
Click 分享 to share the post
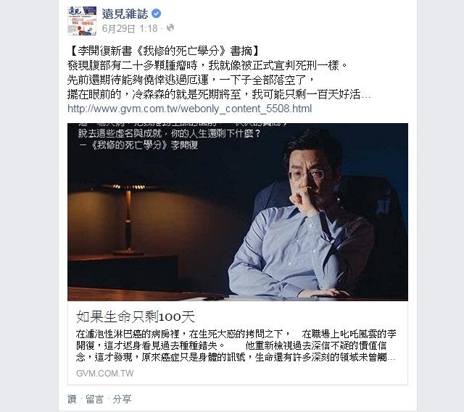pyautogui.click(x=122, y=399)
